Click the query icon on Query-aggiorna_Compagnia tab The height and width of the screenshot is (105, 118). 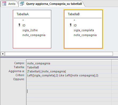(22, 4)
